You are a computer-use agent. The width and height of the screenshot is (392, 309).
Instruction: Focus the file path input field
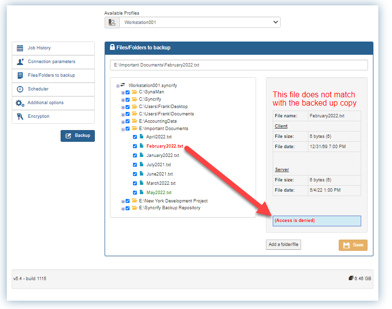(239, 65)
